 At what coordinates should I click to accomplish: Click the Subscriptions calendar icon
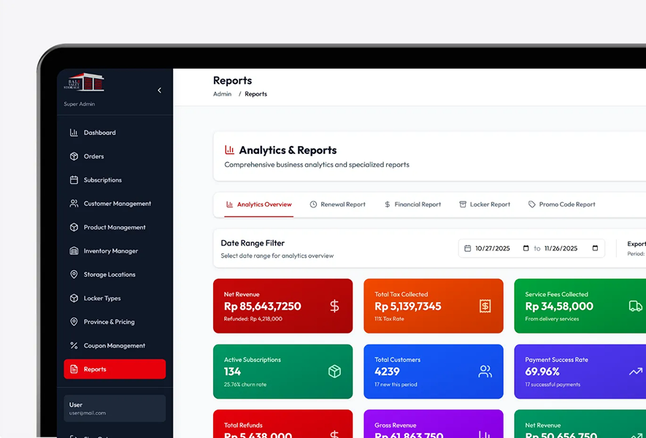74,180
